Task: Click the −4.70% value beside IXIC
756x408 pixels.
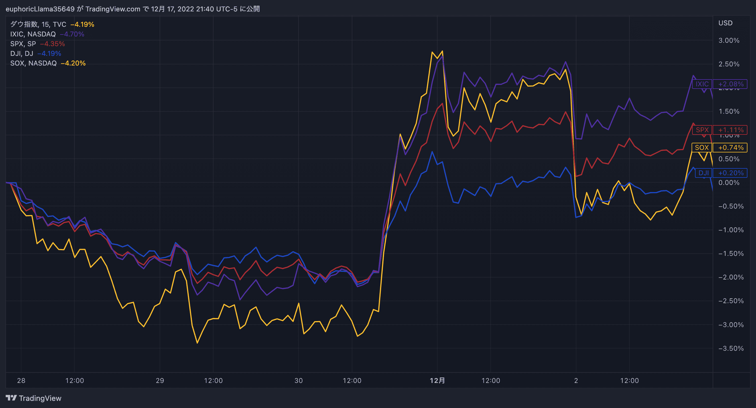Action: click(x=72, y=34)
